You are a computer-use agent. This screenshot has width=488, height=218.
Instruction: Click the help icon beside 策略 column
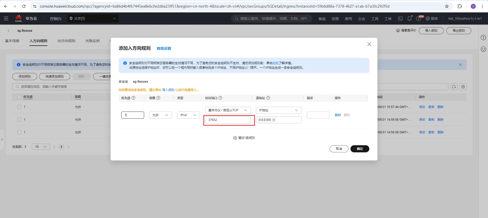(x=158, y=98)
